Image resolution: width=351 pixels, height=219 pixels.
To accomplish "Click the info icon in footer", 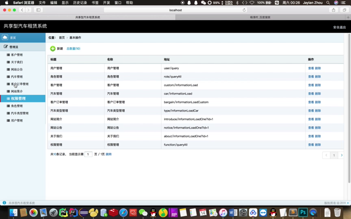I will tap(4, 203).
